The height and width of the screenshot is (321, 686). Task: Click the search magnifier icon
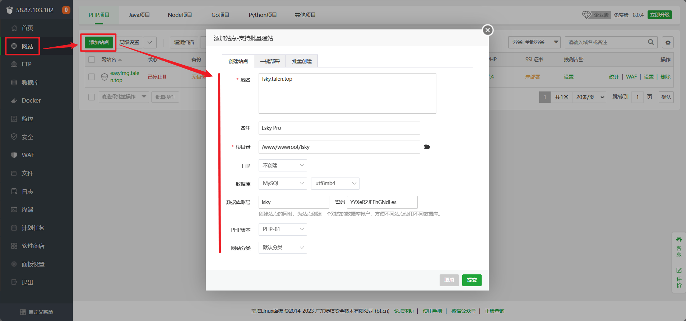coord(651,42)
